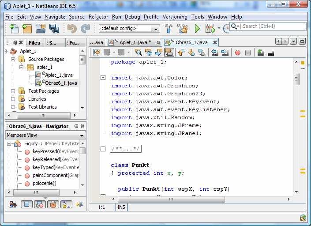Screen dimensions: 311x226
Task: Click the Previous Bookmark icon
Action: (181, 53)
